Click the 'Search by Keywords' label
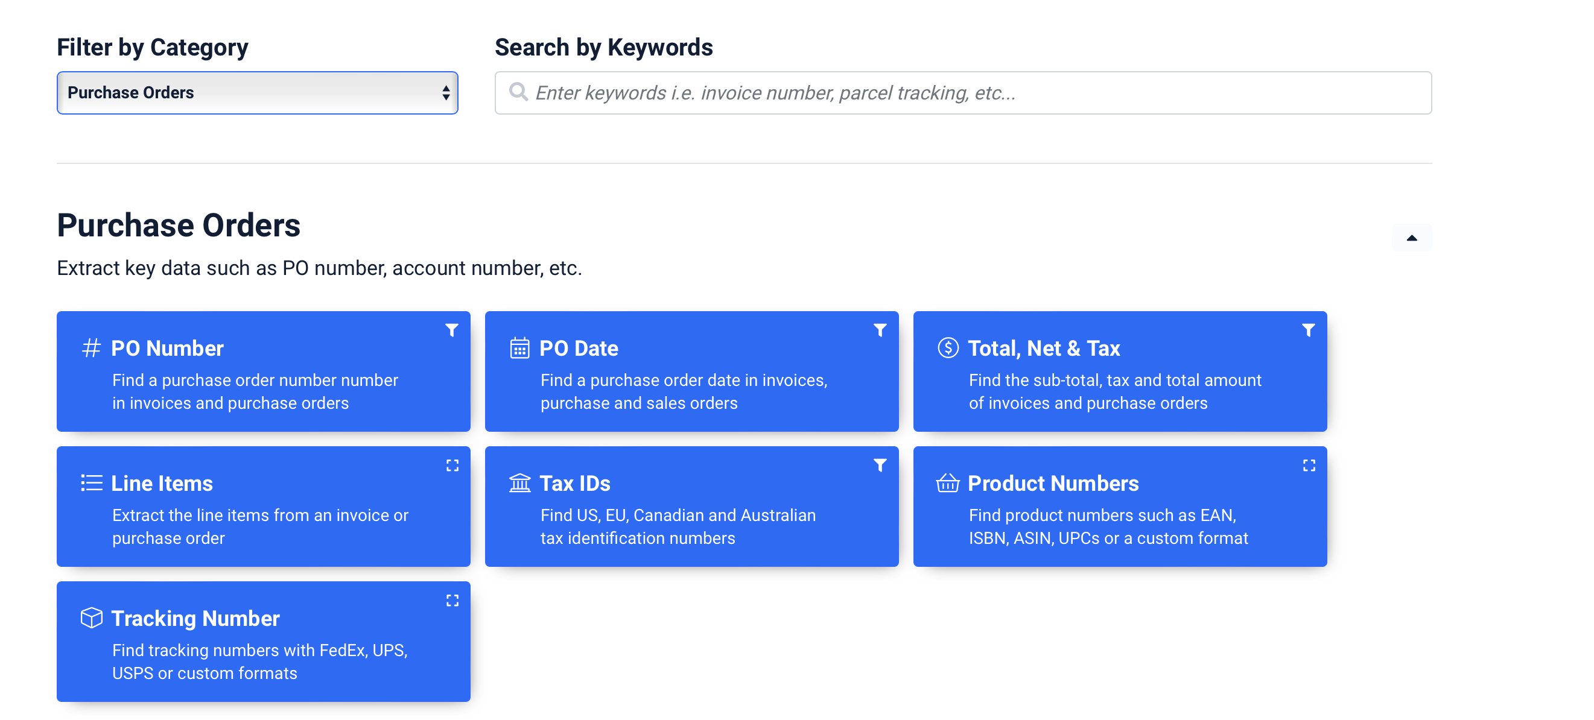Screen dimensions: 1594x720 tap(603, 47)
